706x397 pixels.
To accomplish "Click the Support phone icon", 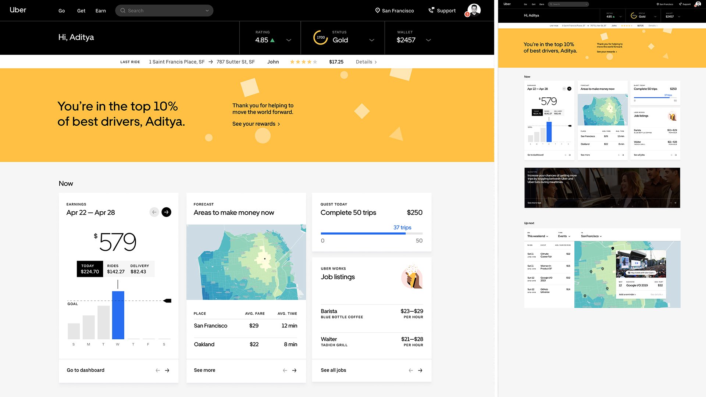I will point(431,10).
